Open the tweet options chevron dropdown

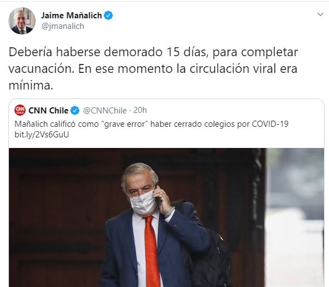(320, 14)
